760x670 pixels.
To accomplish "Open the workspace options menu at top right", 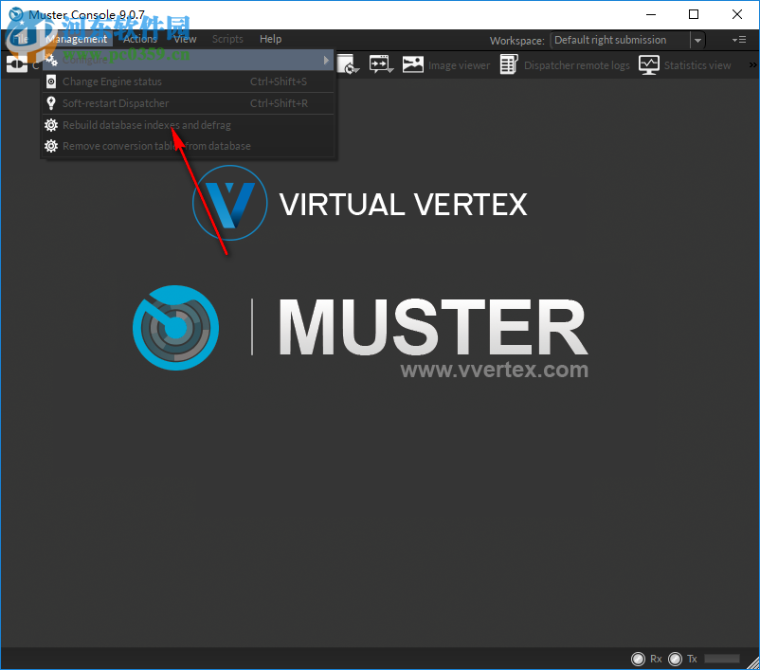I will click(738, 40).
